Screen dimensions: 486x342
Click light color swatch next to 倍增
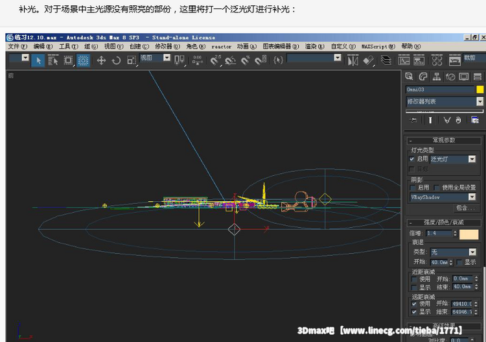coord(469,234)
